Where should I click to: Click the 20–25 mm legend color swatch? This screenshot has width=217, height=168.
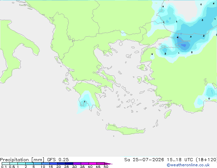pyautogui.click(x=61, y=164)
